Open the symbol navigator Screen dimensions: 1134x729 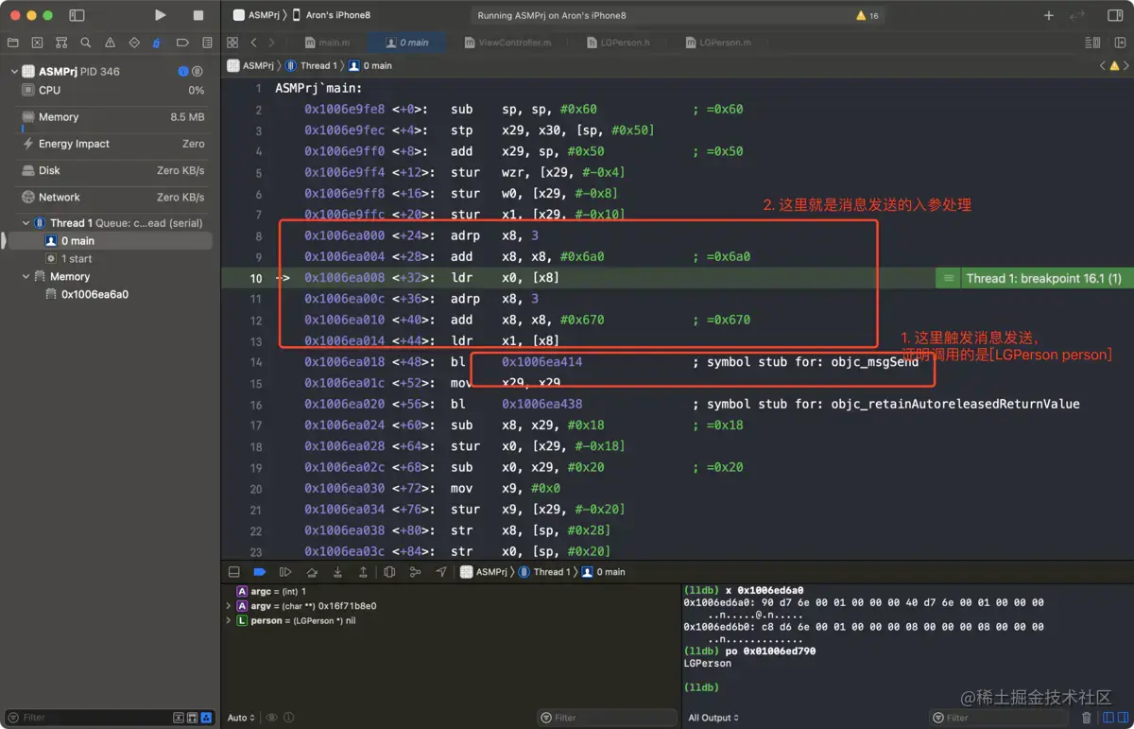(x=61, y=43)
